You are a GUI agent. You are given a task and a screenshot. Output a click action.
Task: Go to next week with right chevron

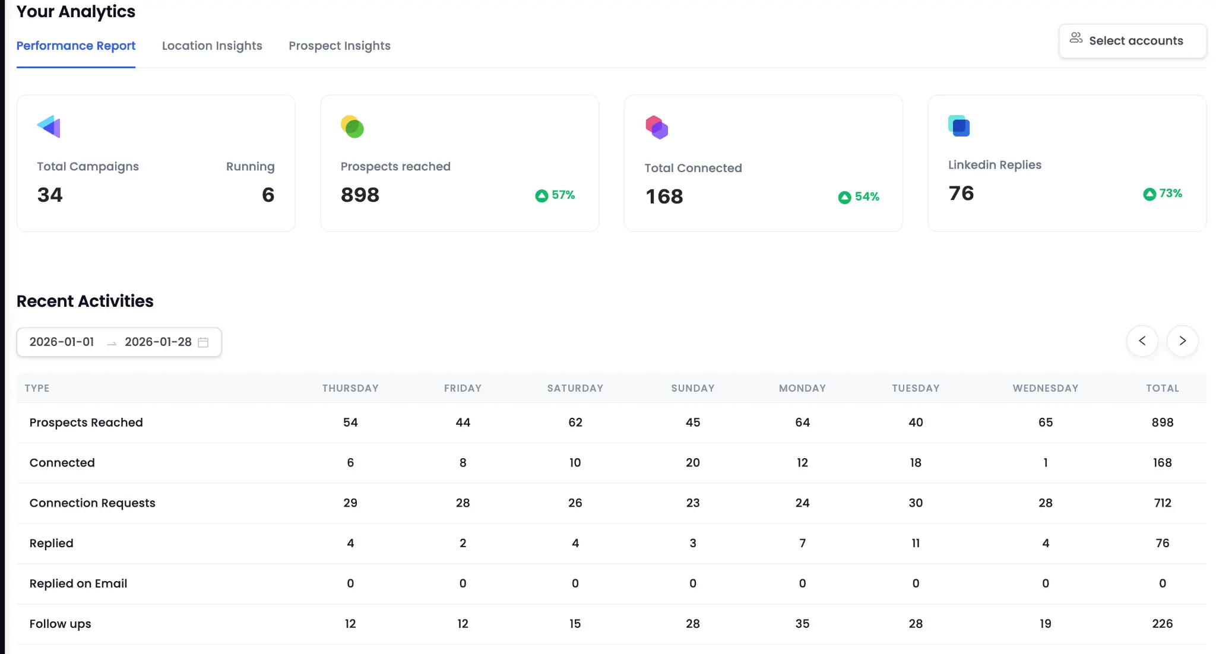coord(1182,341)
